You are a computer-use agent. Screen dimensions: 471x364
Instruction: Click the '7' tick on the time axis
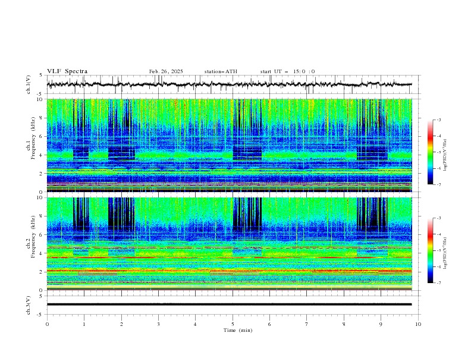[307, 324]
